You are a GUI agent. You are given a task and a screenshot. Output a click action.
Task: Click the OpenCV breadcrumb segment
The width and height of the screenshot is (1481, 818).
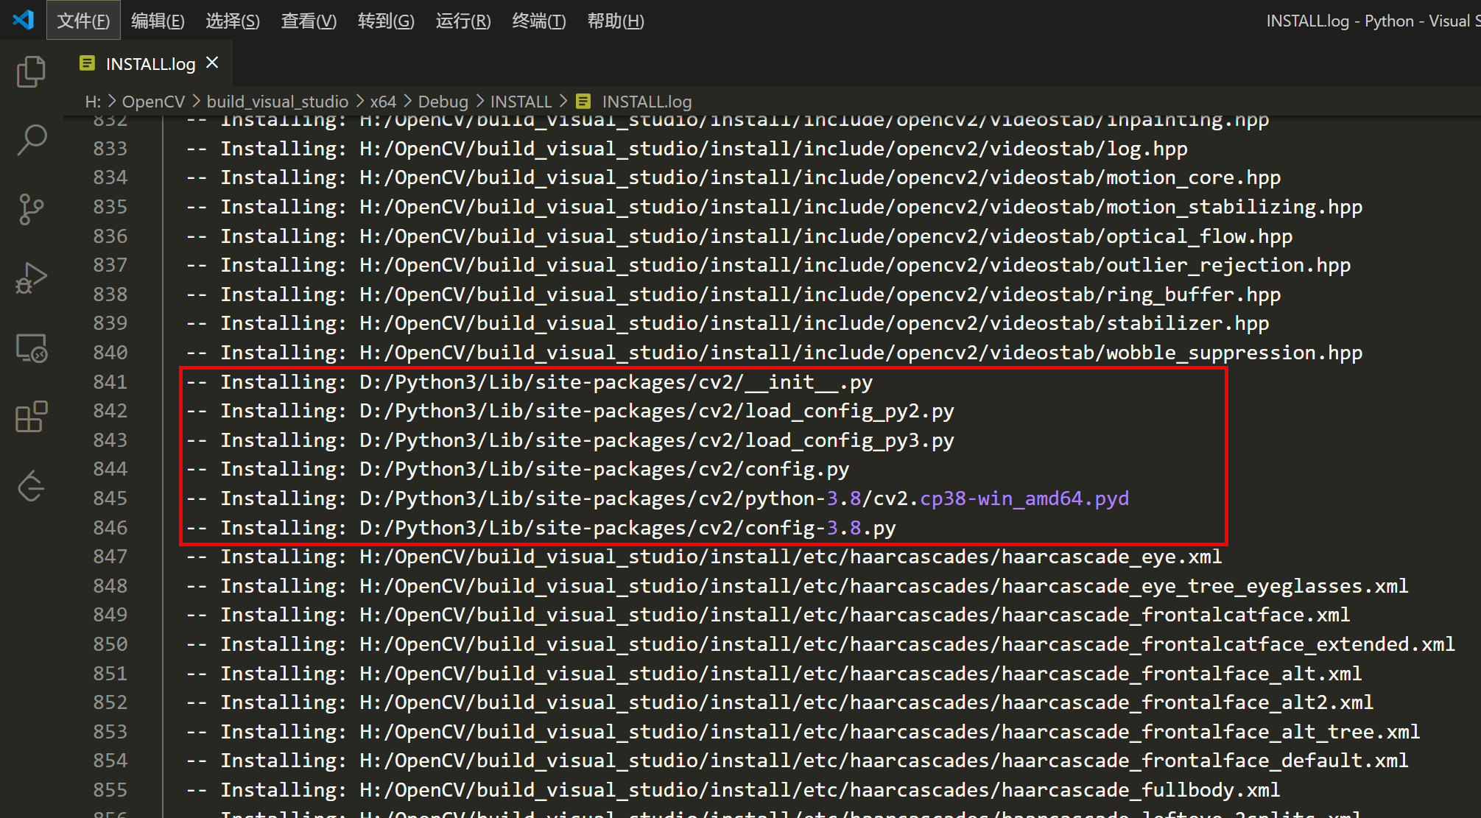point(153,102)
